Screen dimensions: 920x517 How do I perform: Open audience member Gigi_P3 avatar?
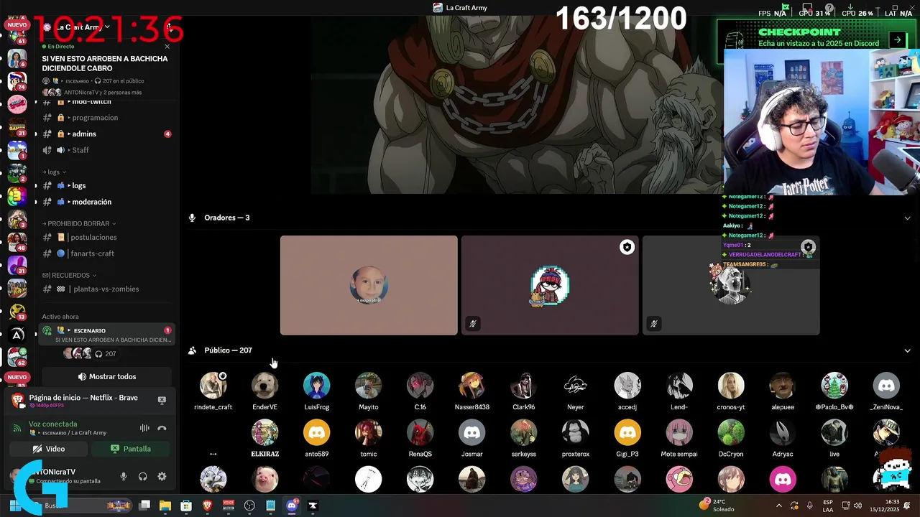click(x=627, y=433)
